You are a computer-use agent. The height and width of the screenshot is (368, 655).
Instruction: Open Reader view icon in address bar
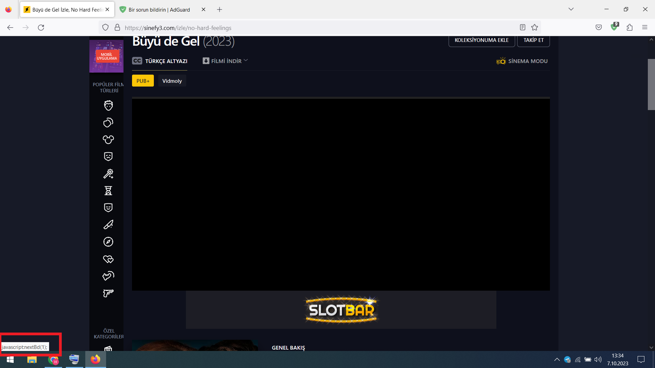click(x=522, y=27)
